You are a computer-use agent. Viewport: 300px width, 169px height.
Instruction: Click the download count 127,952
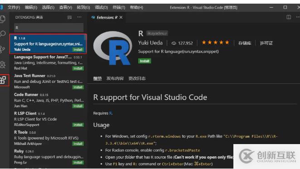(x=182, y=43)
